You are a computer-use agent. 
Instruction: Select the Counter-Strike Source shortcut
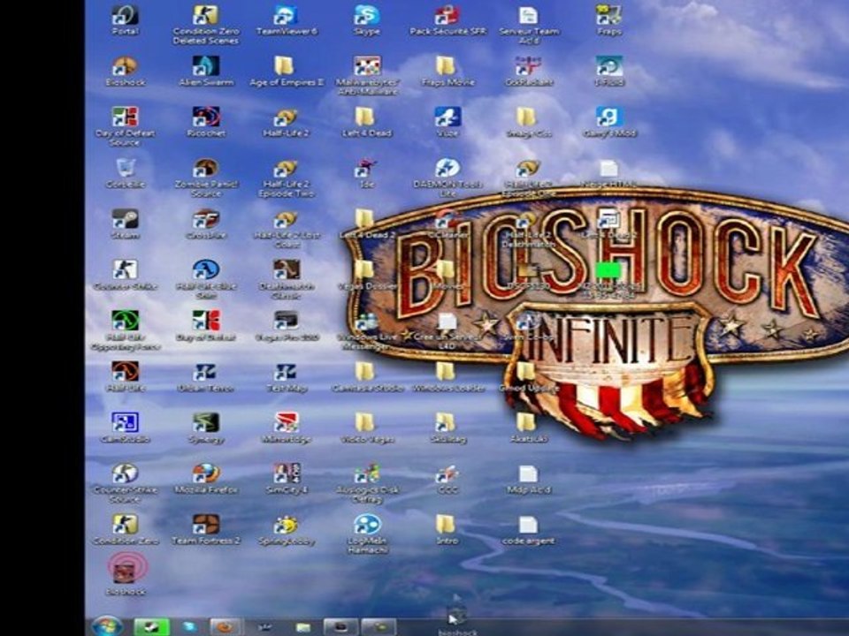click(x=125, y=483)
